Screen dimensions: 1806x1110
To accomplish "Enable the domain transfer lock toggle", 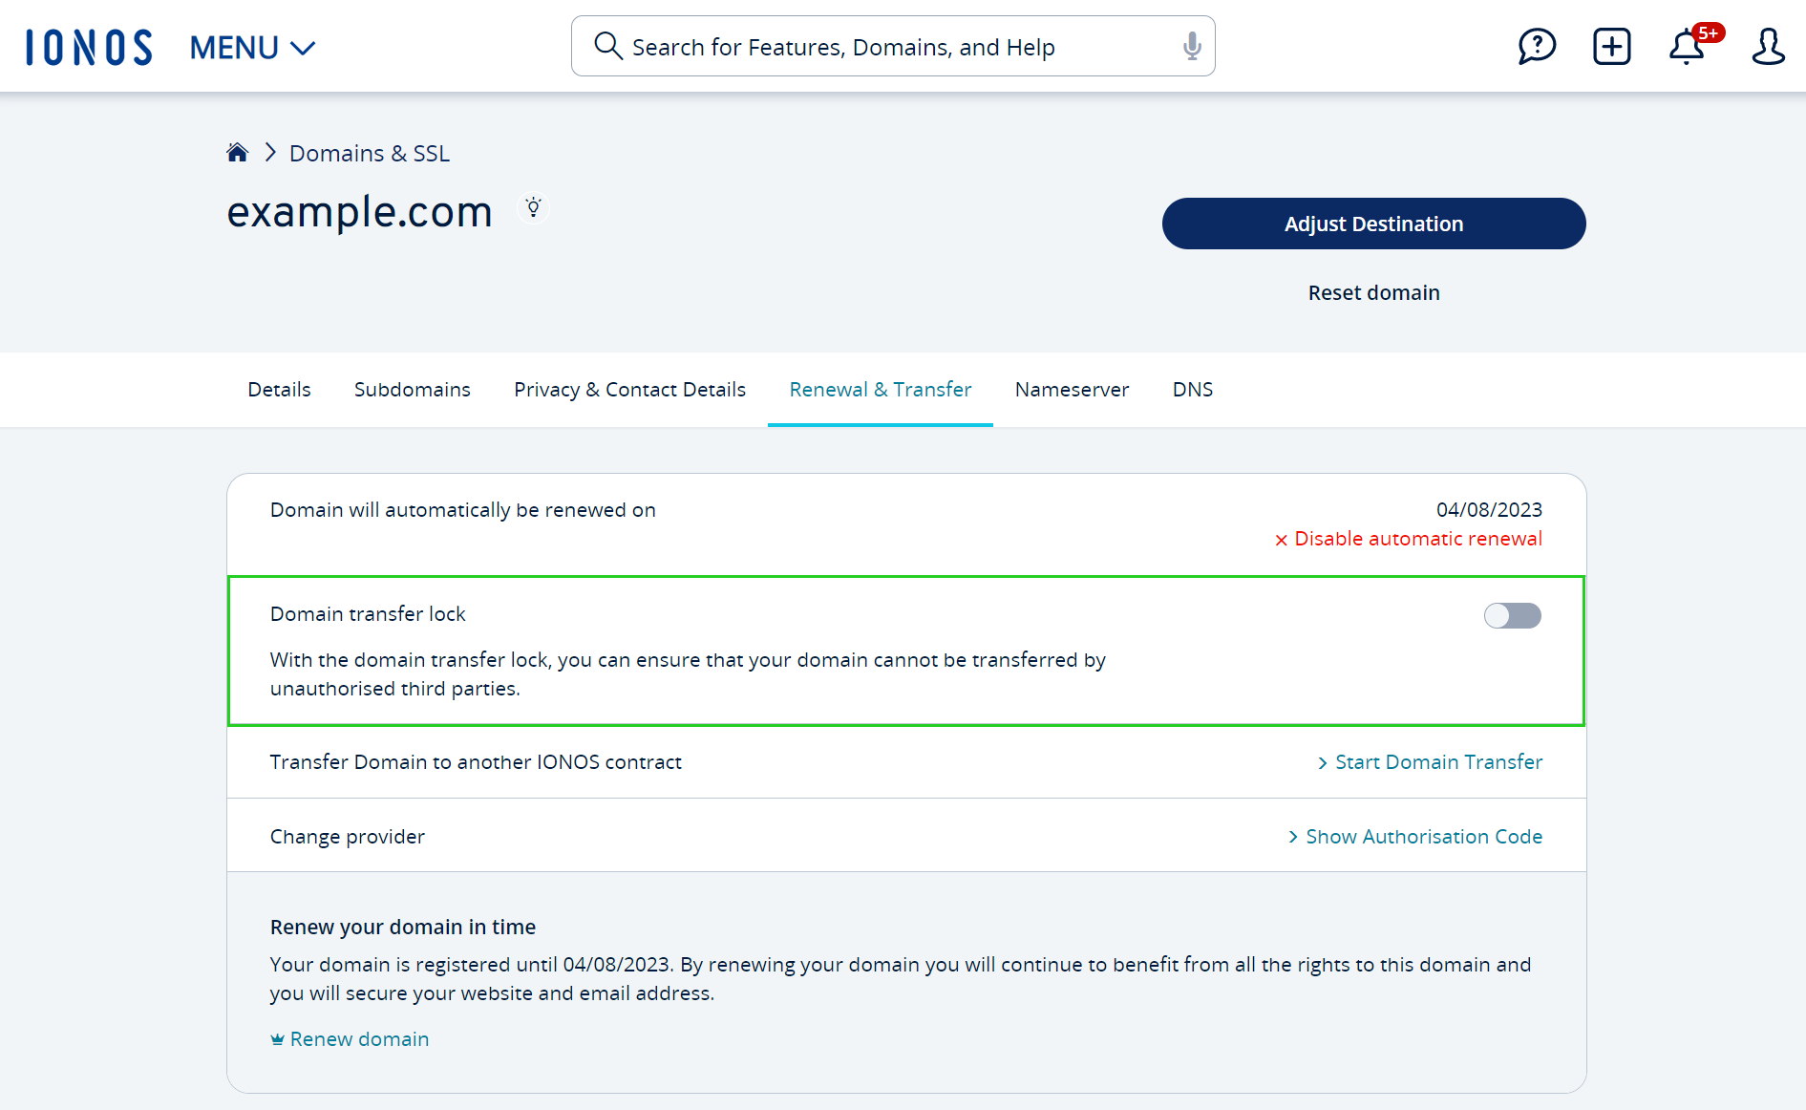I will [1512, 616].
